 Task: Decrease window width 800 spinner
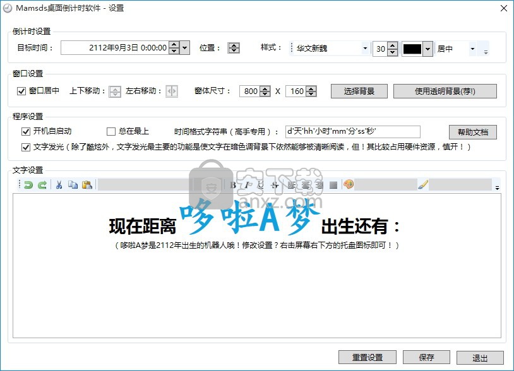pos(265,93)
